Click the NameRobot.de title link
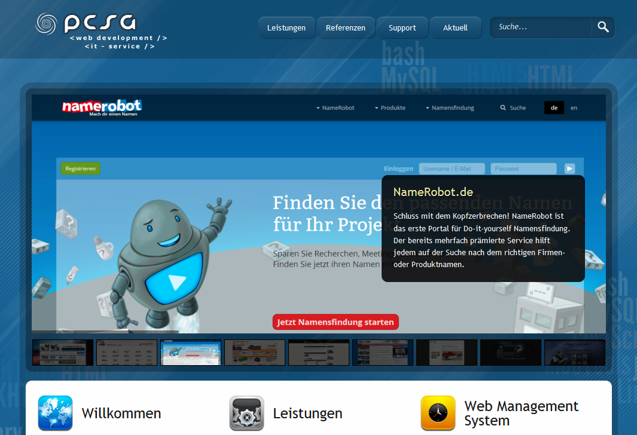Image resolution: width=637 pixels, height=435 pixels. pos(433,192)
